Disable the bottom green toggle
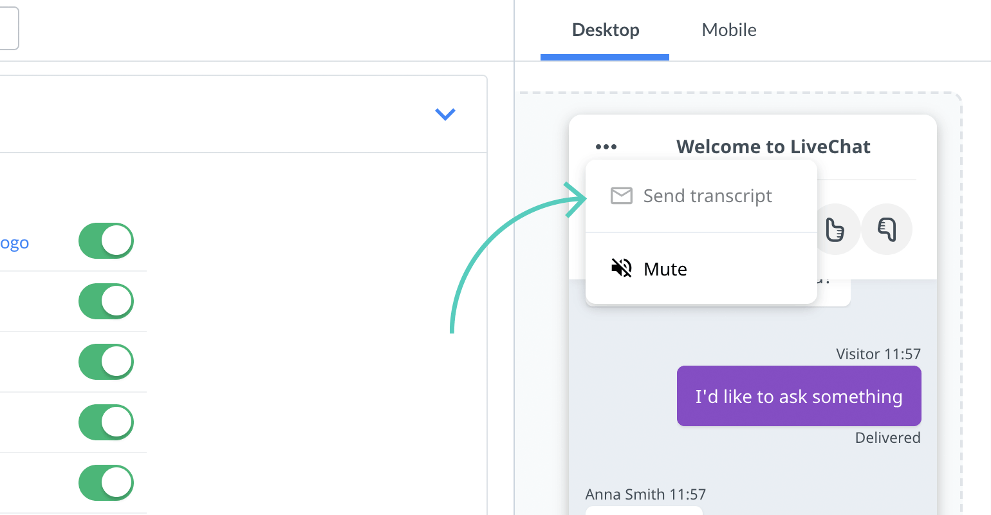 click(x=106, y=483)
